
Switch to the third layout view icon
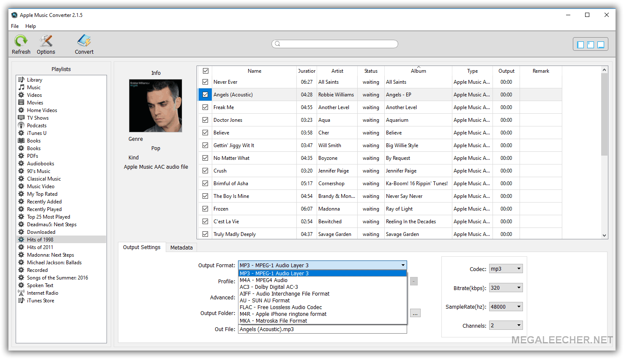pos(601,44)
